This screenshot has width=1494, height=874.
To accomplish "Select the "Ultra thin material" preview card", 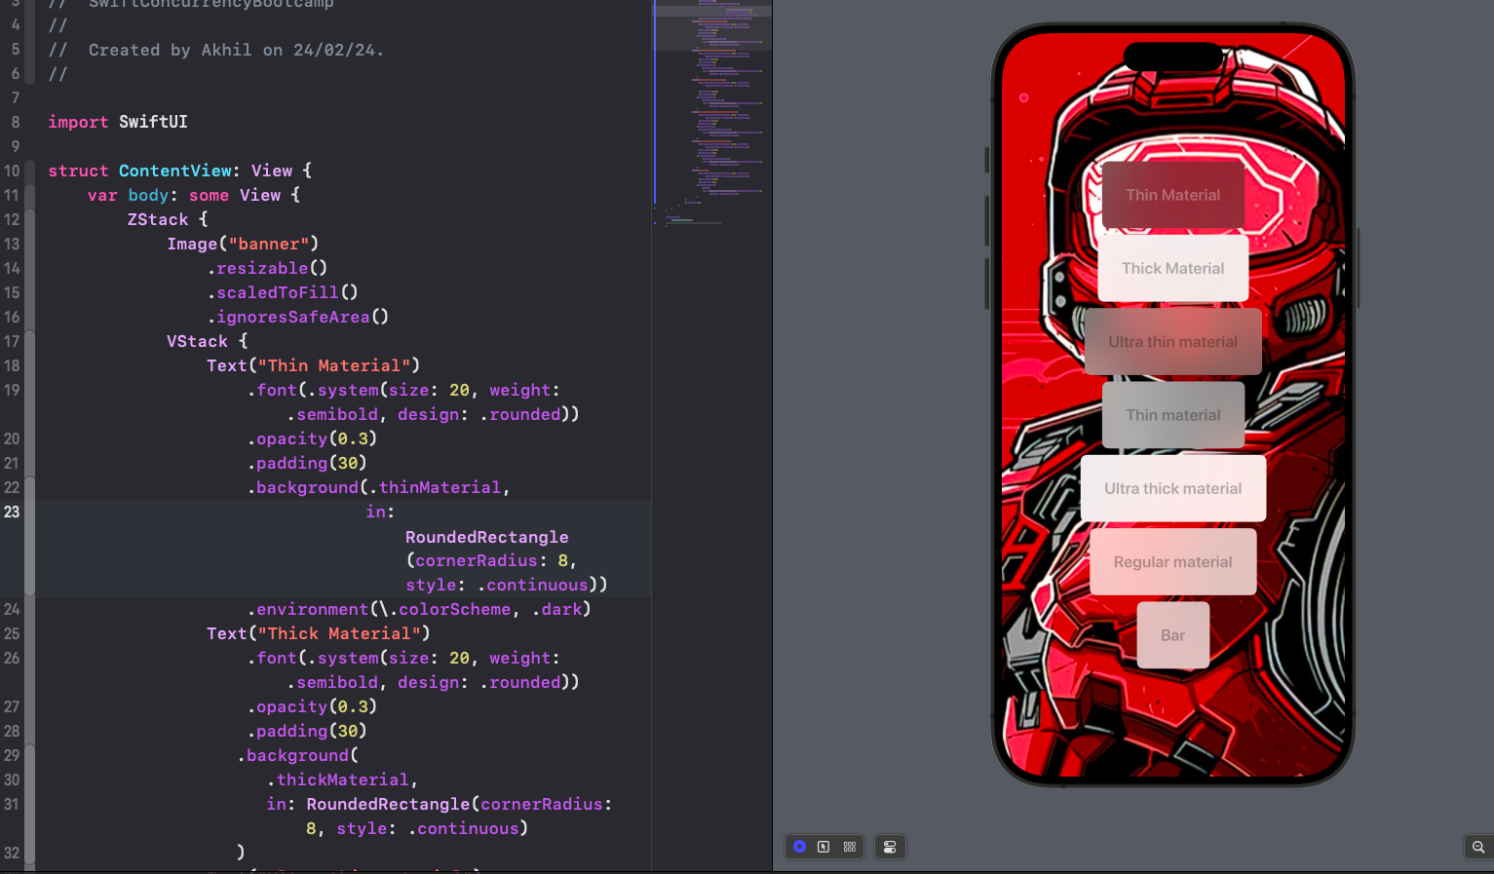I will pos(1172,342).
